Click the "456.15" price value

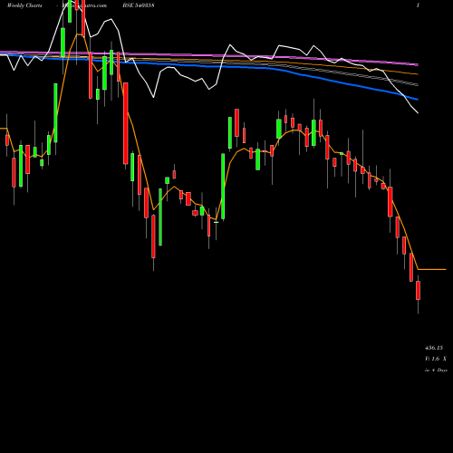[434, 348]
